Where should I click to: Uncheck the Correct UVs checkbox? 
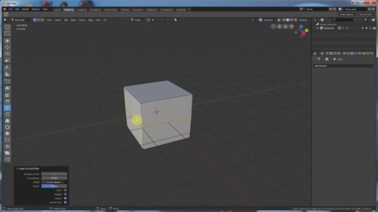click(66, 203)
